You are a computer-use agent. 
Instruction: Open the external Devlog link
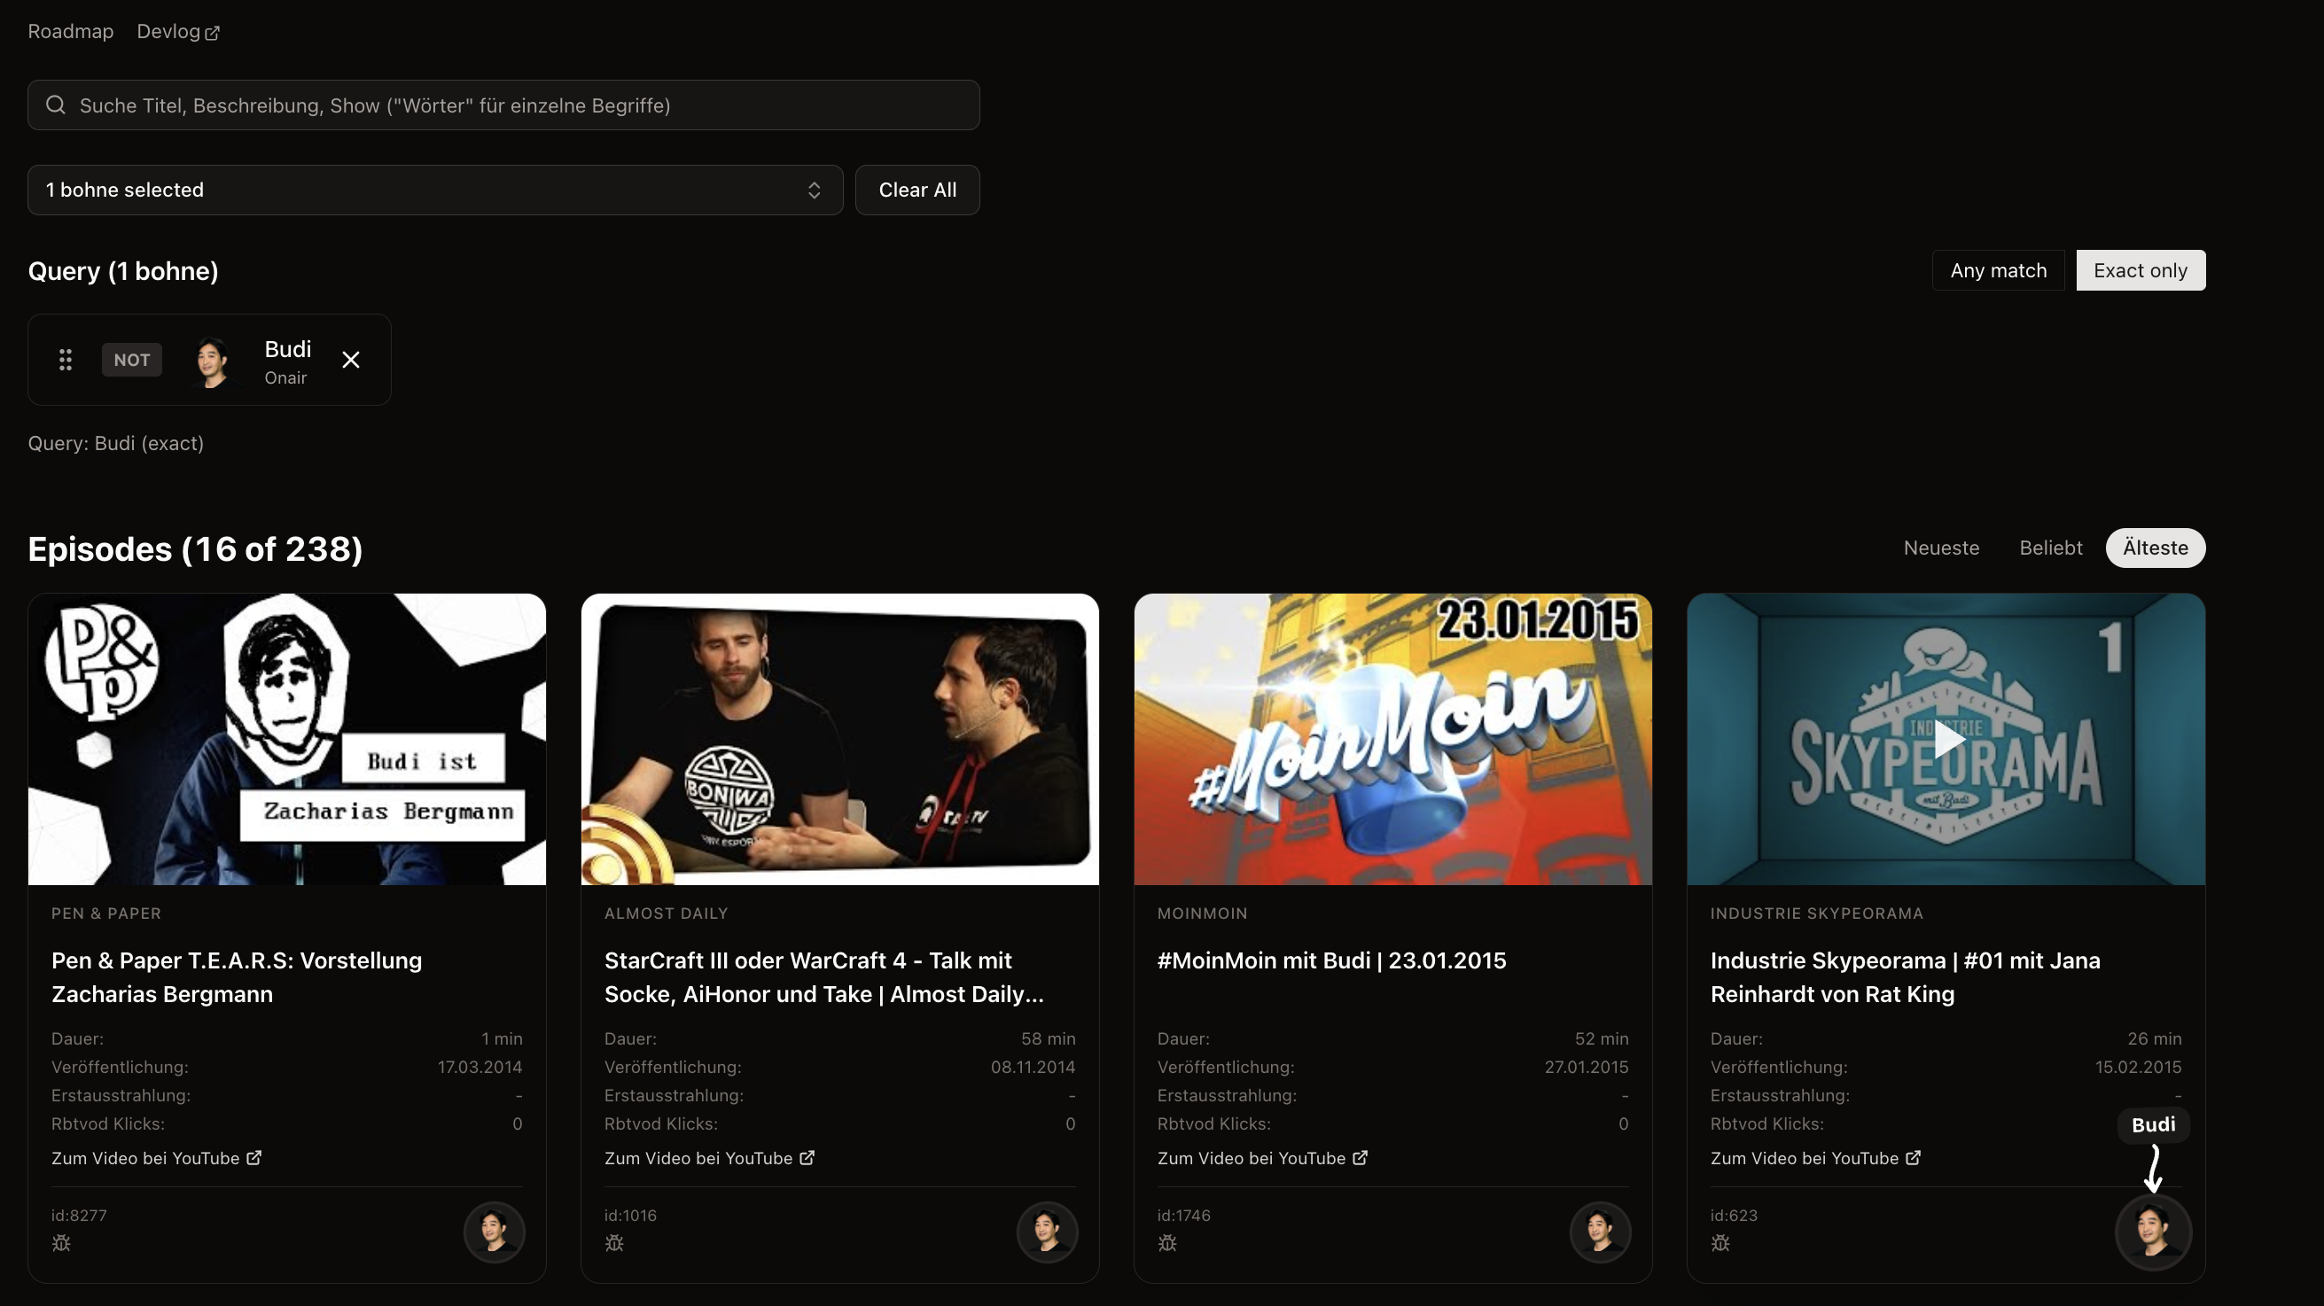178,32
